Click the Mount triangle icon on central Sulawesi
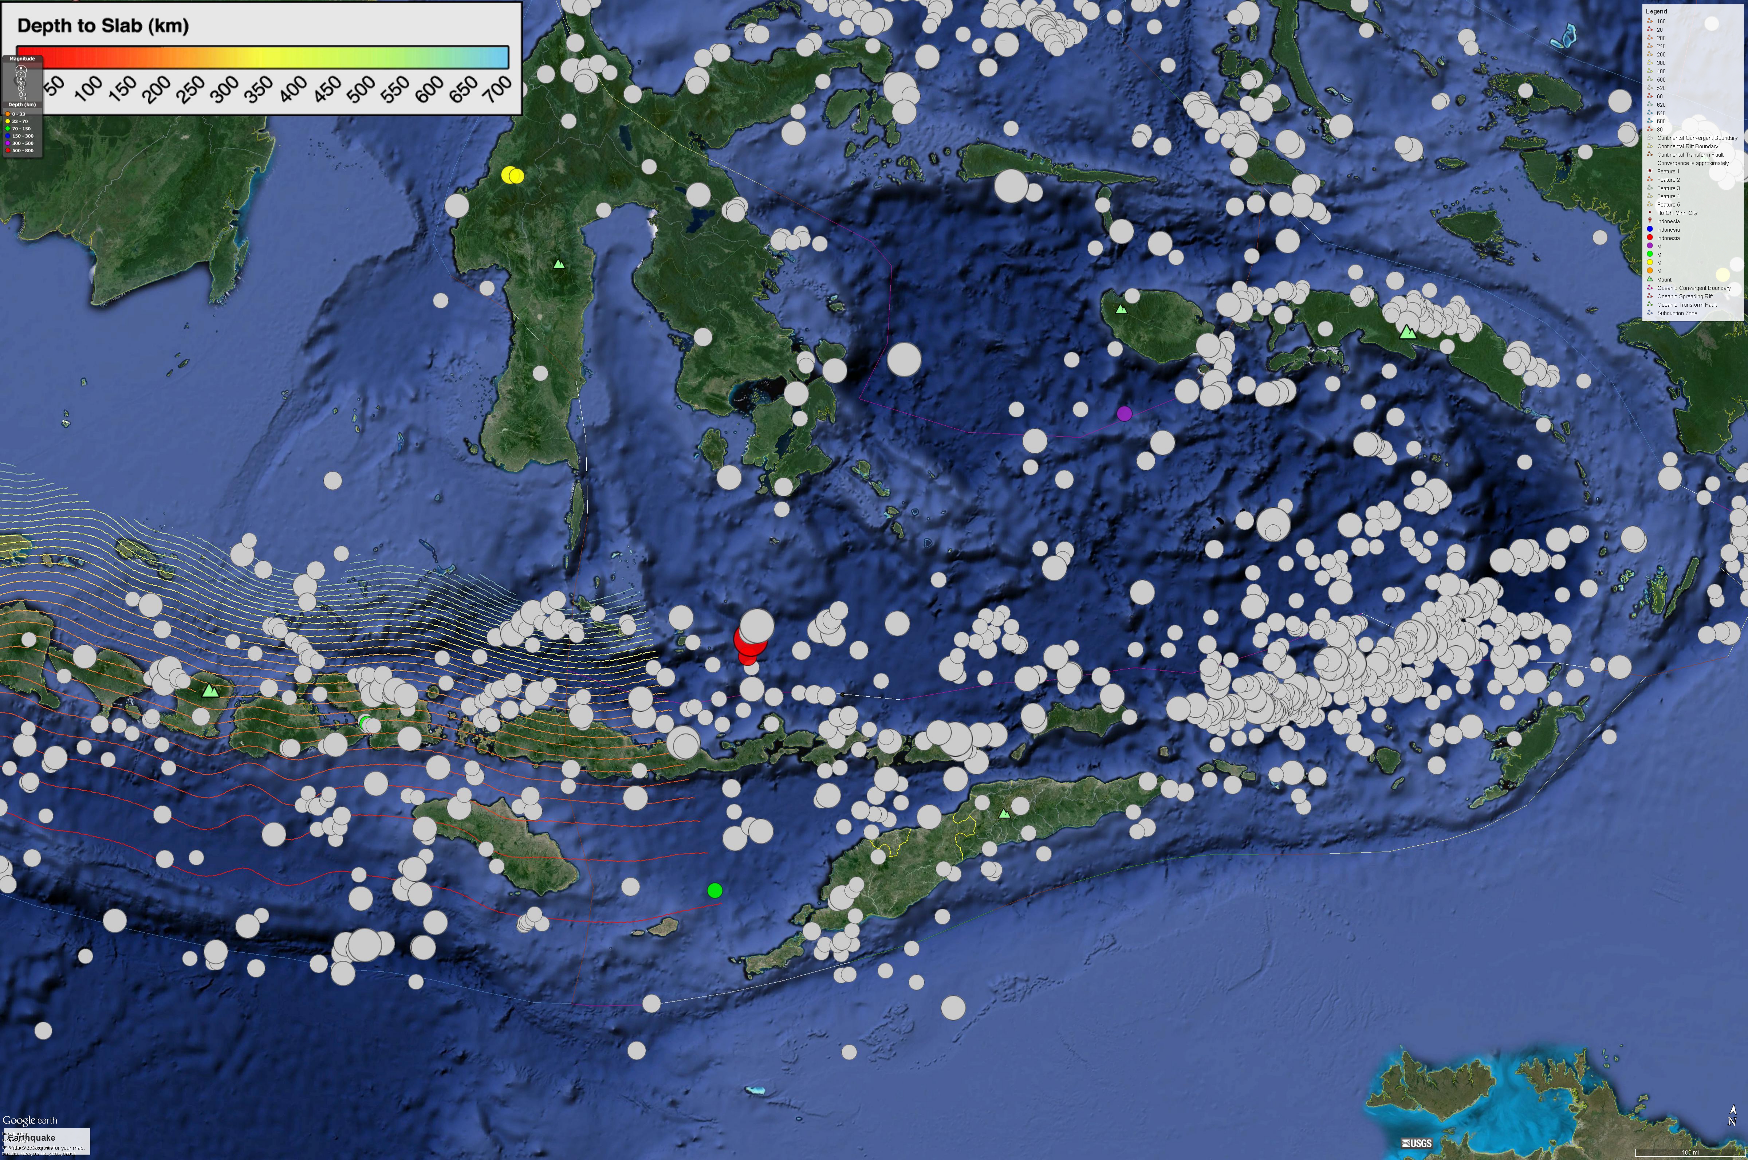Viewport: 1748px width, 1160px height. [x=559, y=263]
